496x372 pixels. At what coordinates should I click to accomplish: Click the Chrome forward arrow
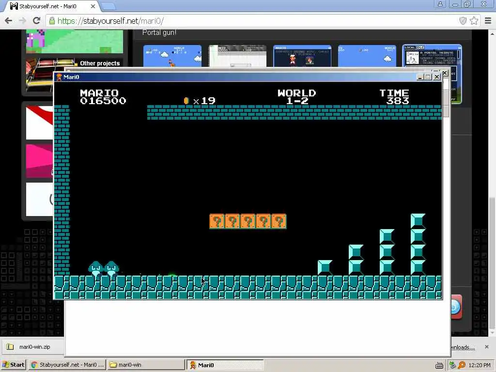pos(22,21)
